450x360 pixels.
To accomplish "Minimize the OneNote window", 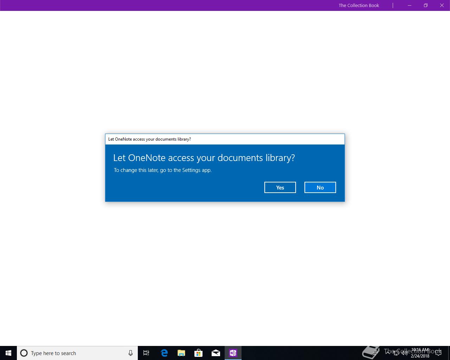I will (x=410, y=5).
